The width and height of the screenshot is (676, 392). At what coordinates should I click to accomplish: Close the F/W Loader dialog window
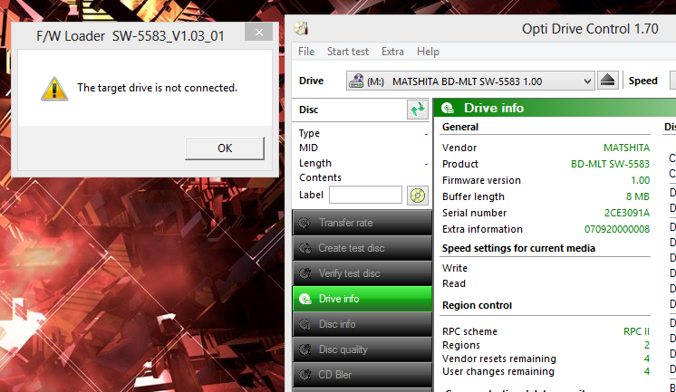[258, 32]
